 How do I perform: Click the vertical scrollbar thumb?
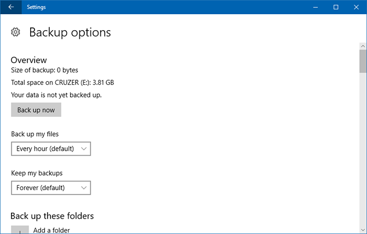(x=363, y=60)
